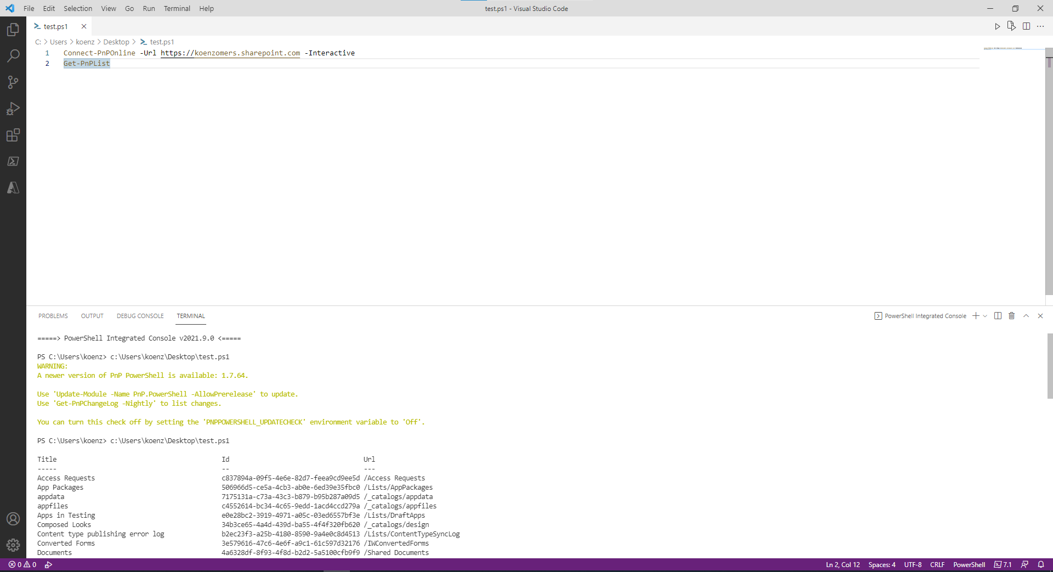Click the terminal vertical scrollbar

tap(1050, 365)
